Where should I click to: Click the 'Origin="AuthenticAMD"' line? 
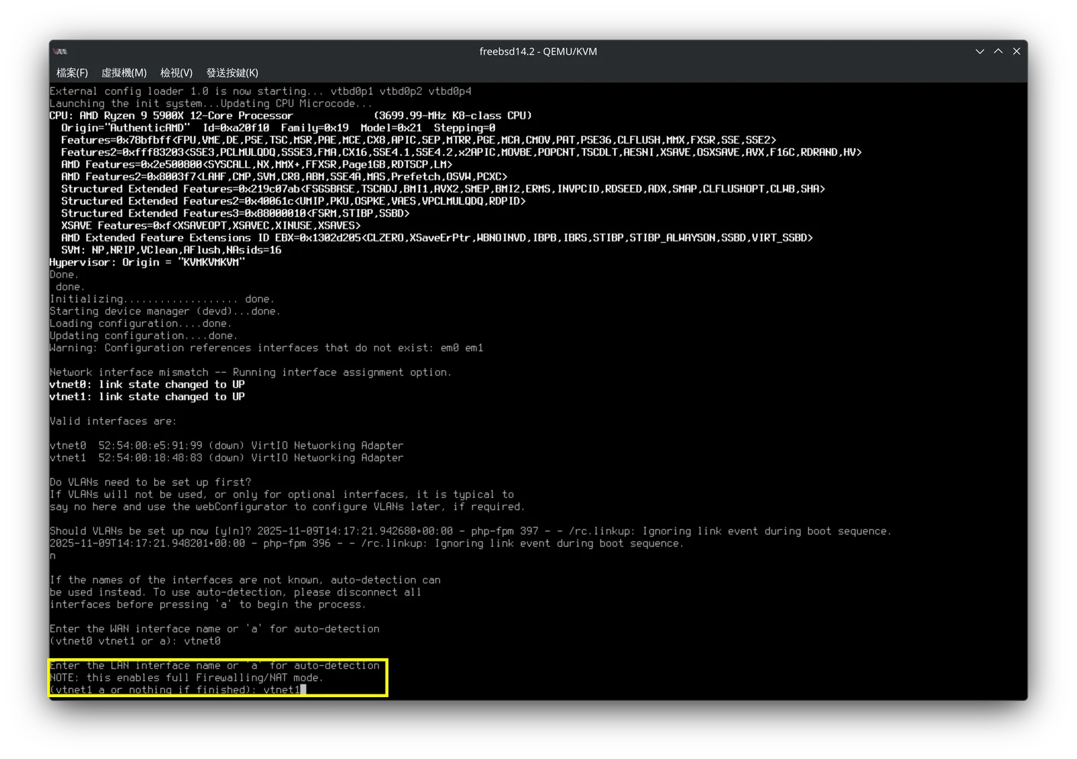(x=279, y=128)
